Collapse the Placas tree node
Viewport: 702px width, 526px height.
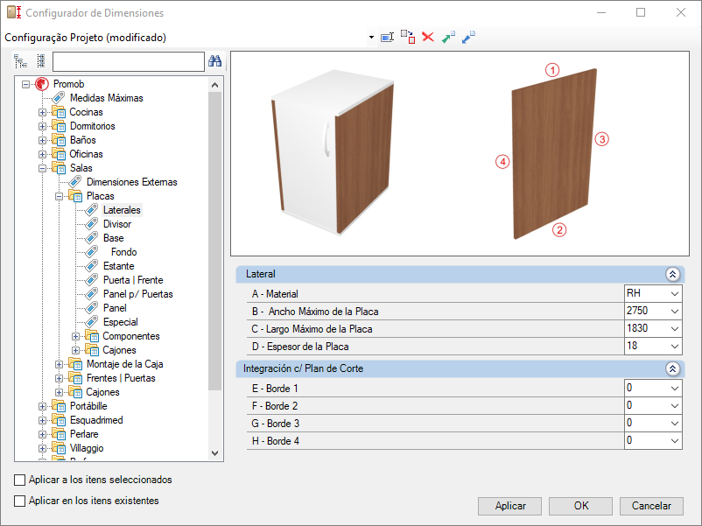[x=59, y=196]
